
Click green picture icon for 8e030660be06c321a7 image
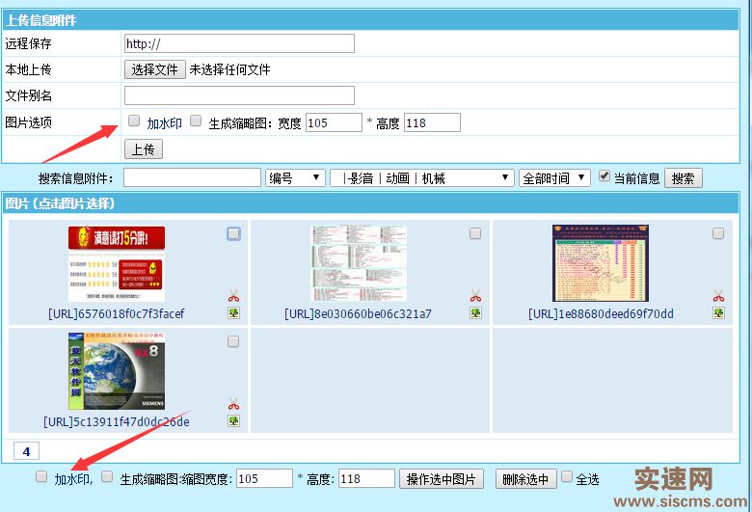click(475, 313)
